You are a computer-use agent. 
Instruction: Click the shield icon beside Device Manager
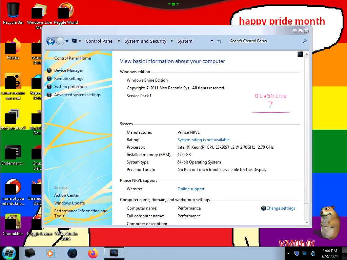click(49, 70)
